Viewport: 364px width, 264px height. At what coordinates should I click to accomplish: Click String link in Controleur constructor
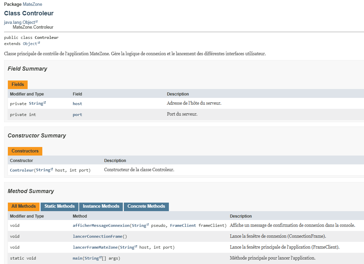(43, 170)
